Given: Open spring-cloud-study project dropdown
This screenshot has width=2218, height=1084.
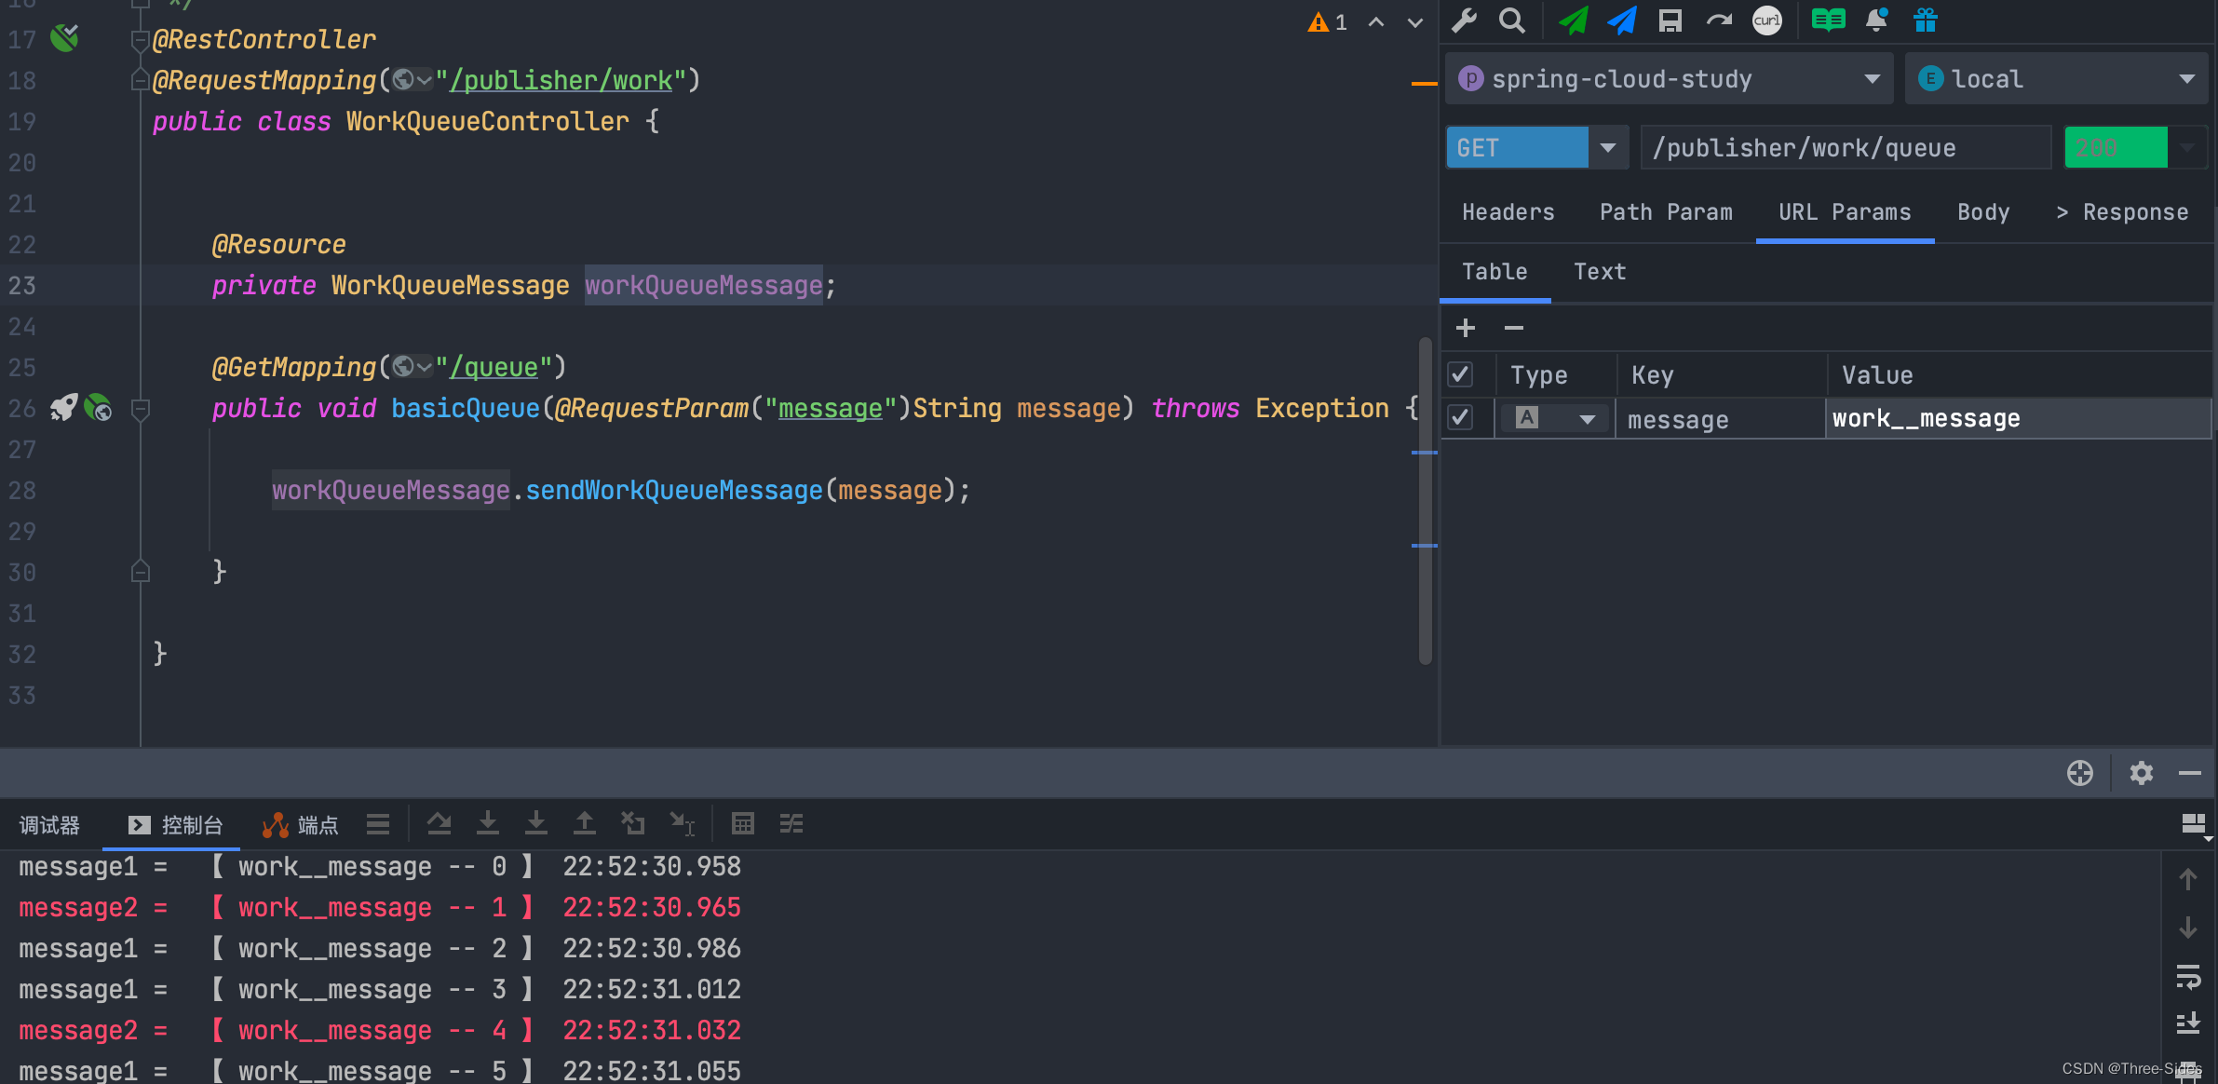Looking at the screenshot, I should 1670,79.
